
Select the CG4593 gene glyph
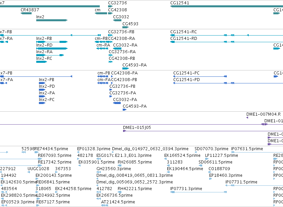(x=125, y=27)
